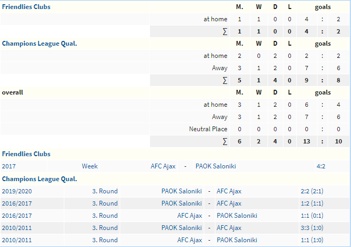
Task: Click 3. Round in the 2019/2020 row
Action: pos(105,191)
